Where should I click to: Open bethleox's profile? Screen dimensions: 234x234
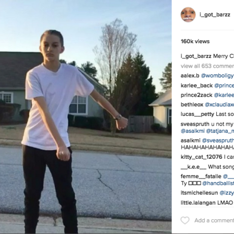192,105
